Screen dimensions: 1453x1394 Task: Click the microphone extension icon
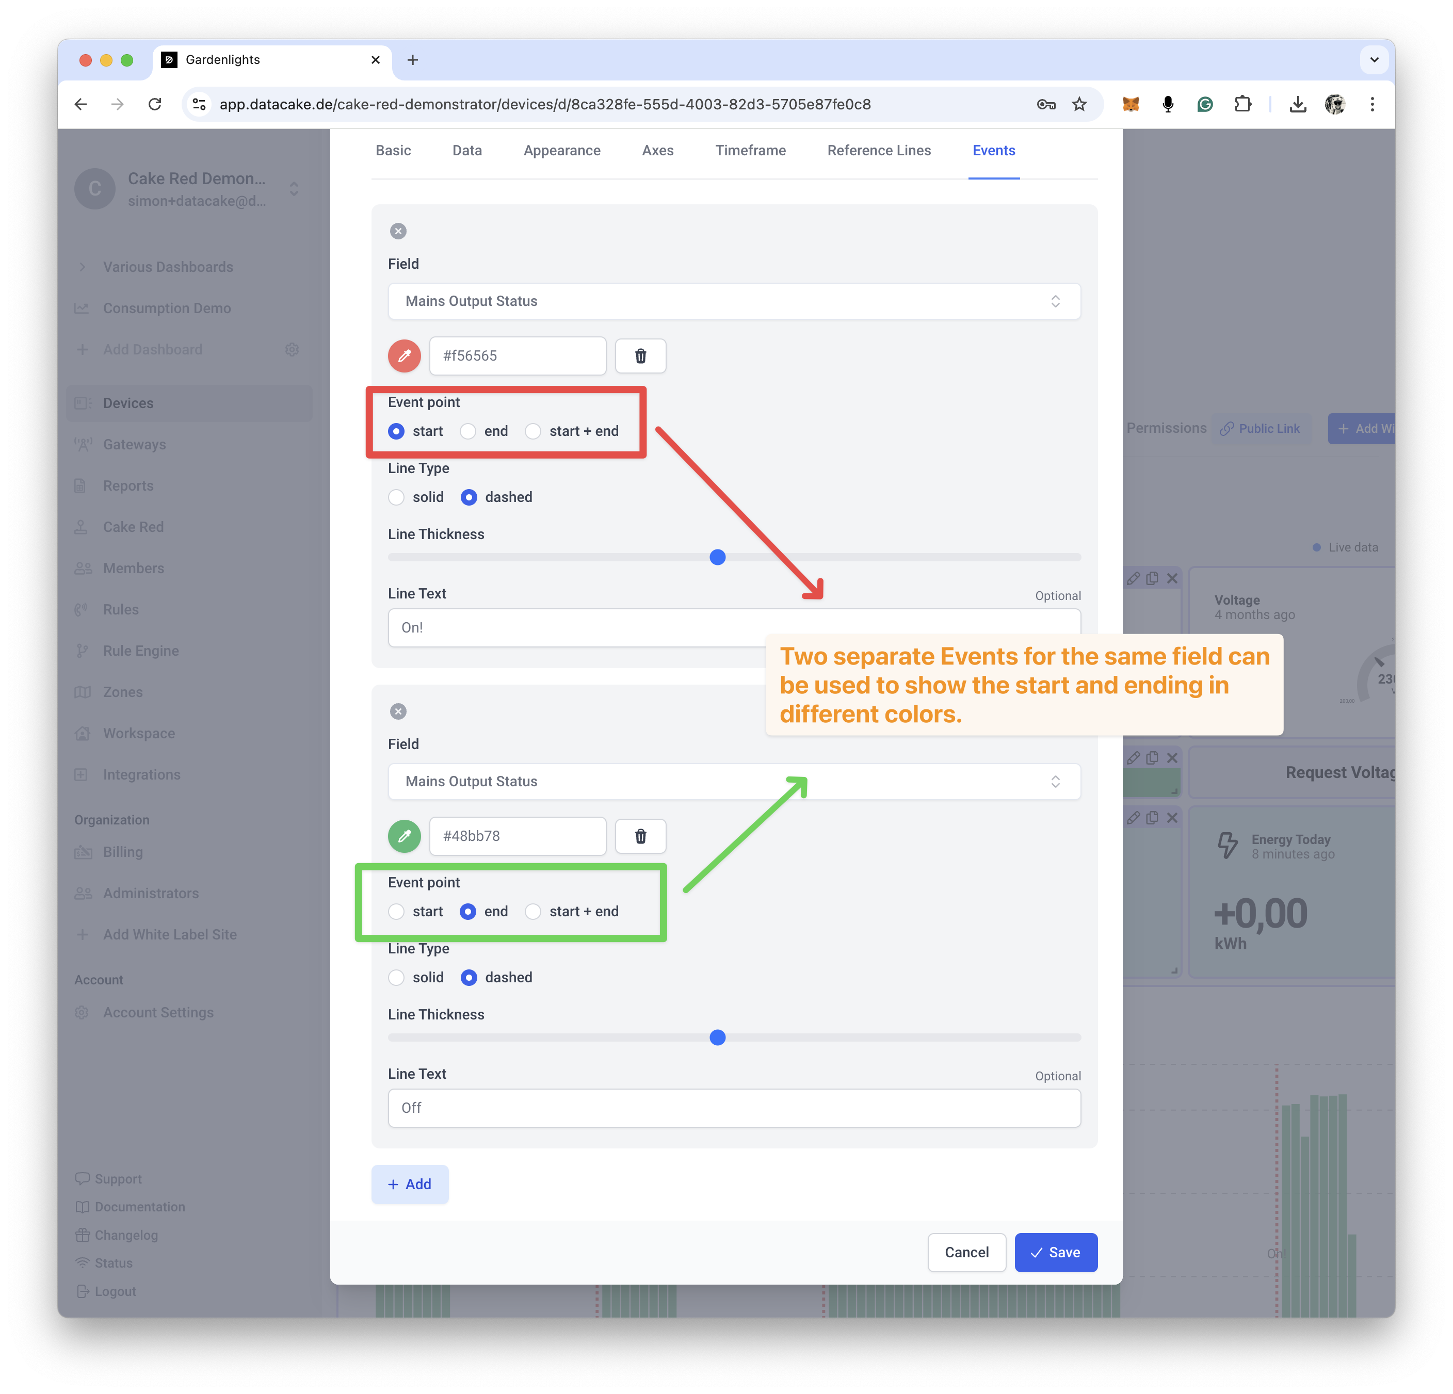click(1168, 105)
